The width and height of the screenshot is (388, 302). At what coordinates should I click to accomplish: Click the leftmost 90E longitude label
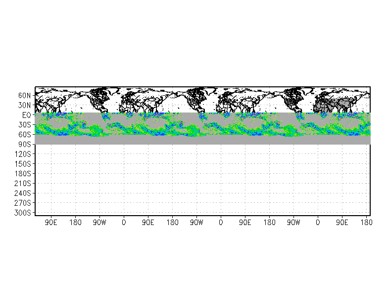51,223
